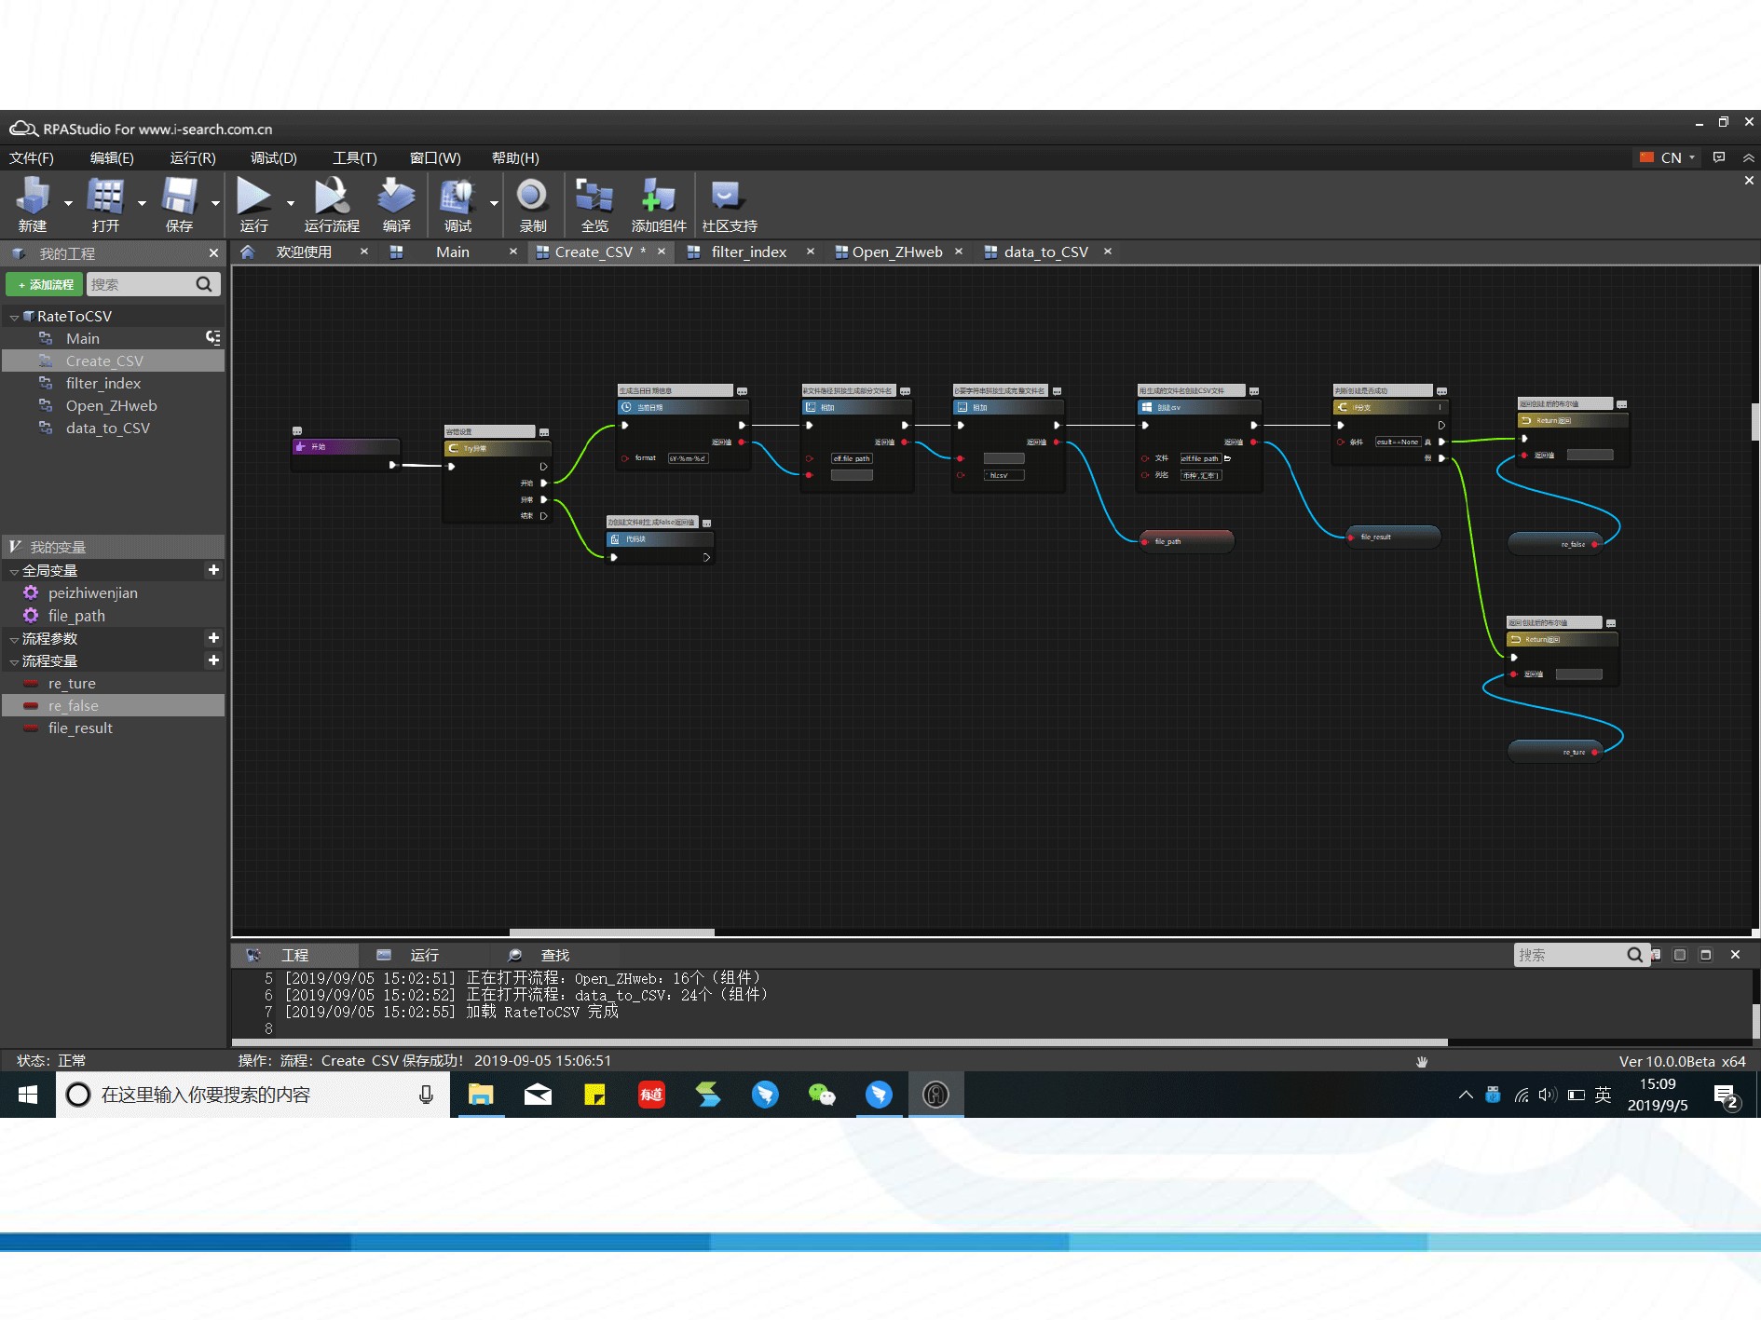This screenshot has width=1761, height=1320.
Task: Switch to the Open_ZHweb tab
Action: [x=896, y=252]
